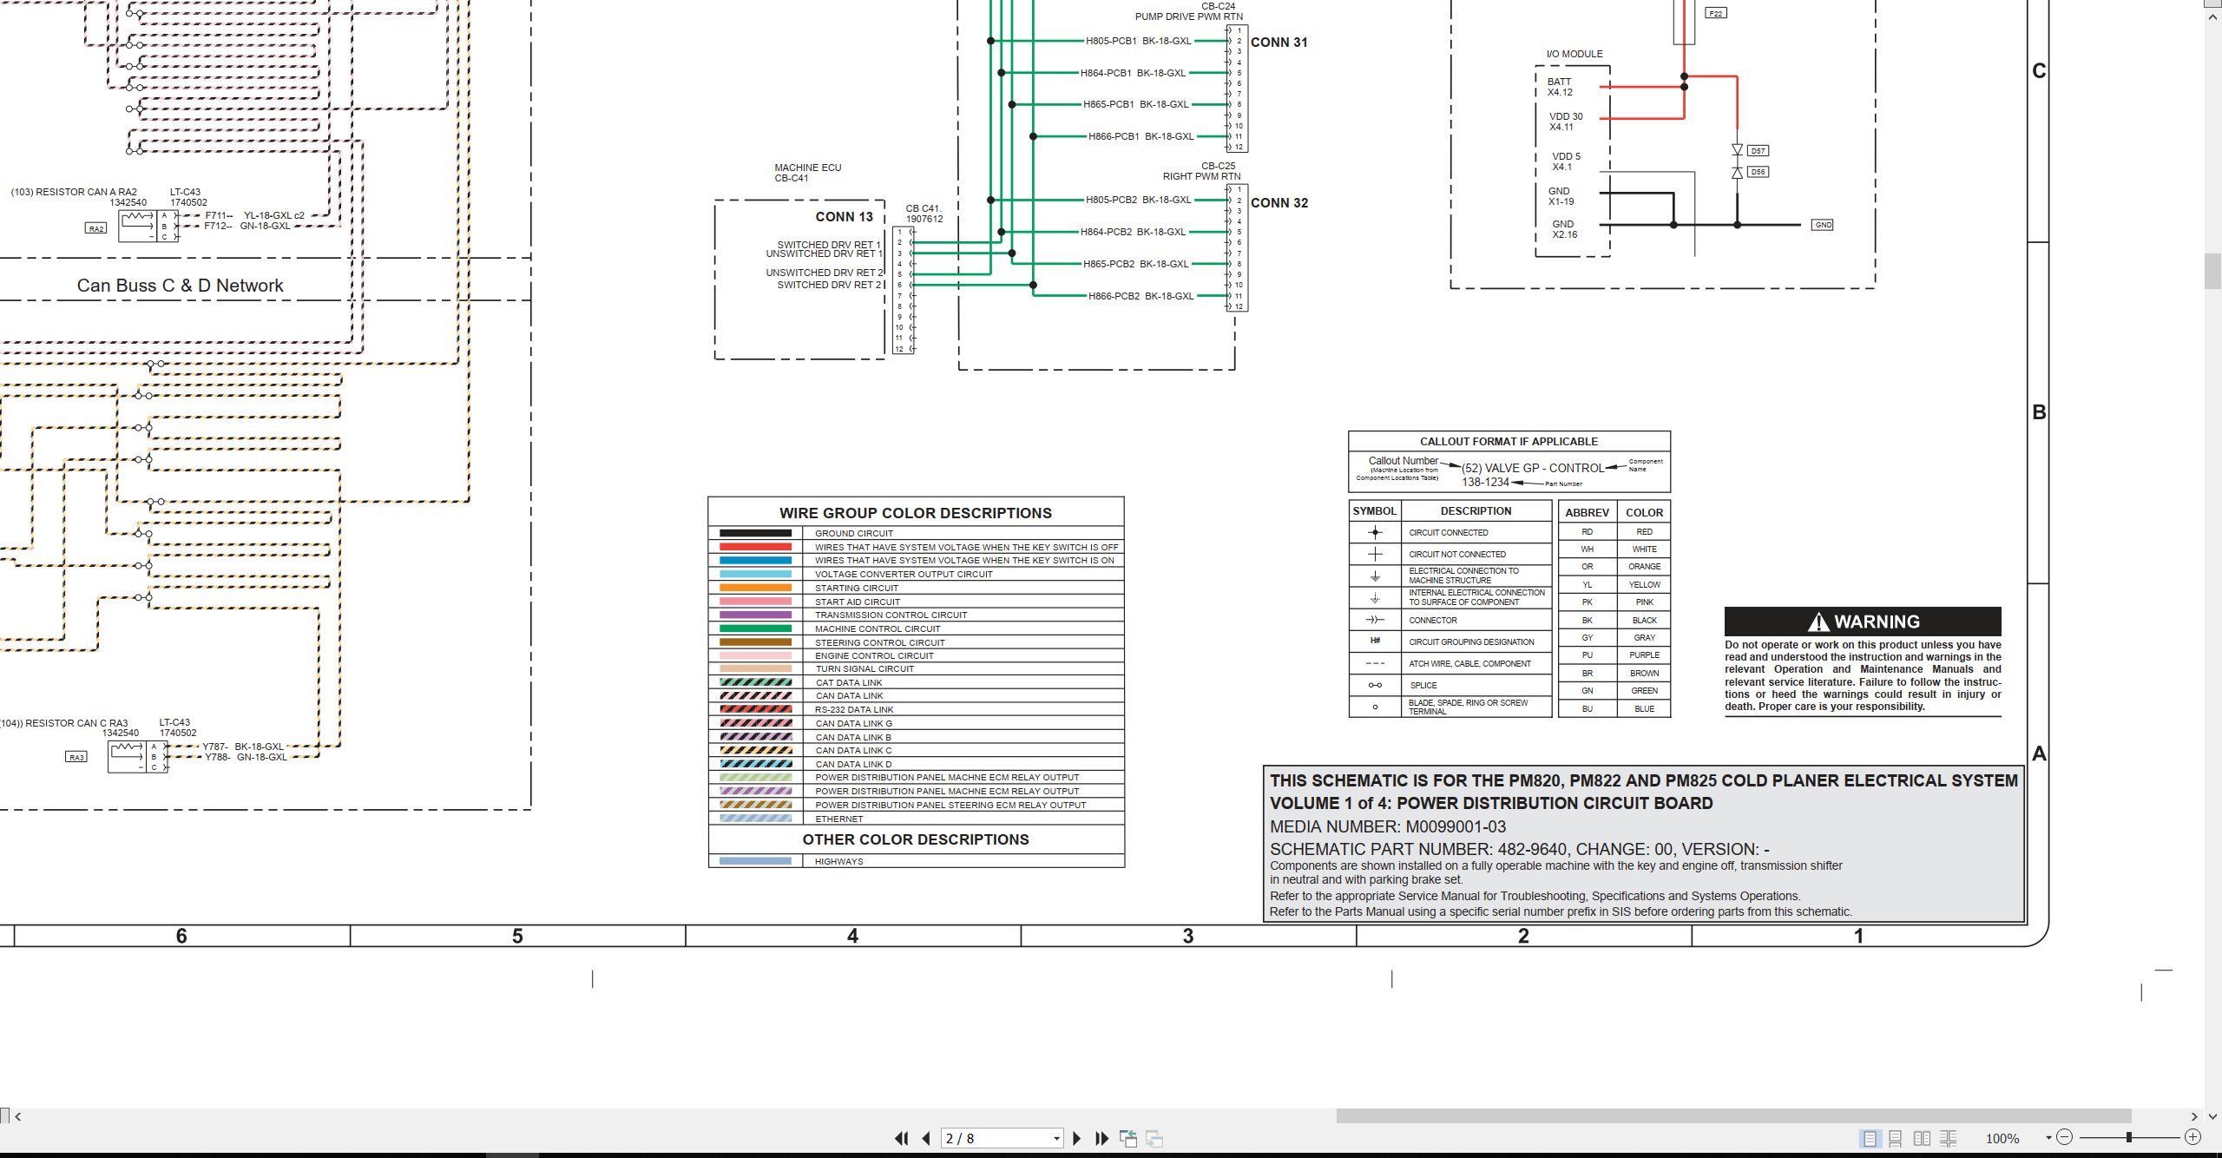This screenshot has width=2222, height=1158.
Task: Click the horizontal scroll right arrow
Action: pos(2194,1117)
